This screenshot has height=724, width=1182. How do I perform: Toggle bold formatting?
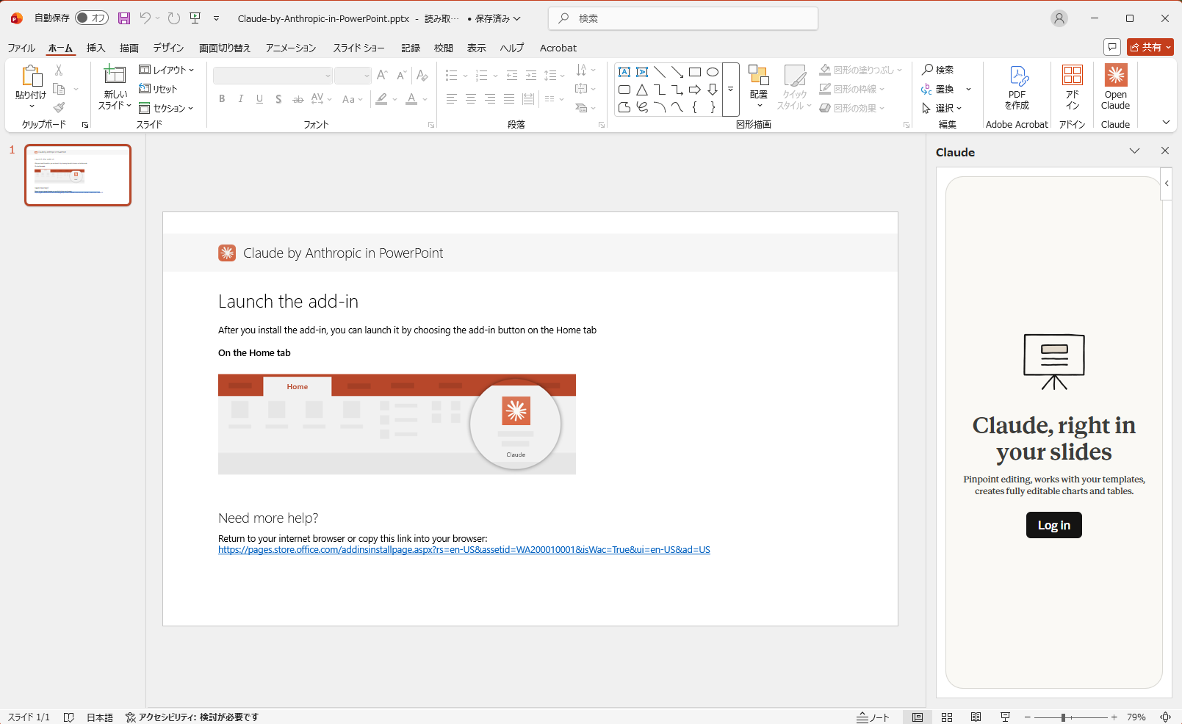(222, 98)
